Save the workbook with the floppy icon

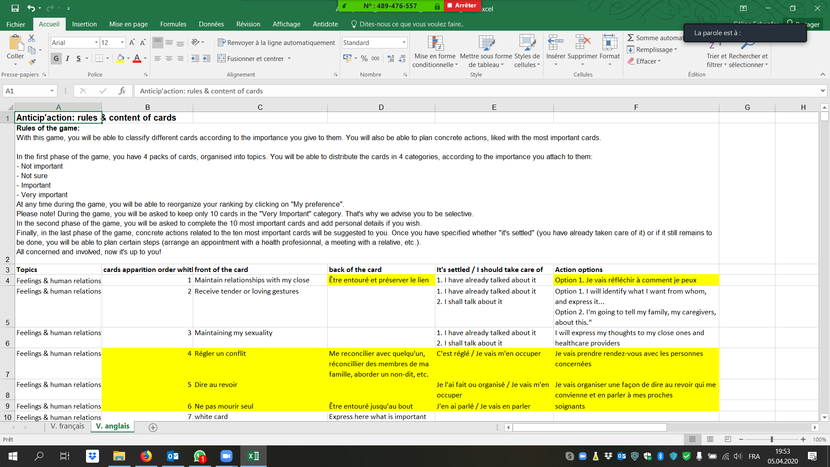tap(15, 8)
